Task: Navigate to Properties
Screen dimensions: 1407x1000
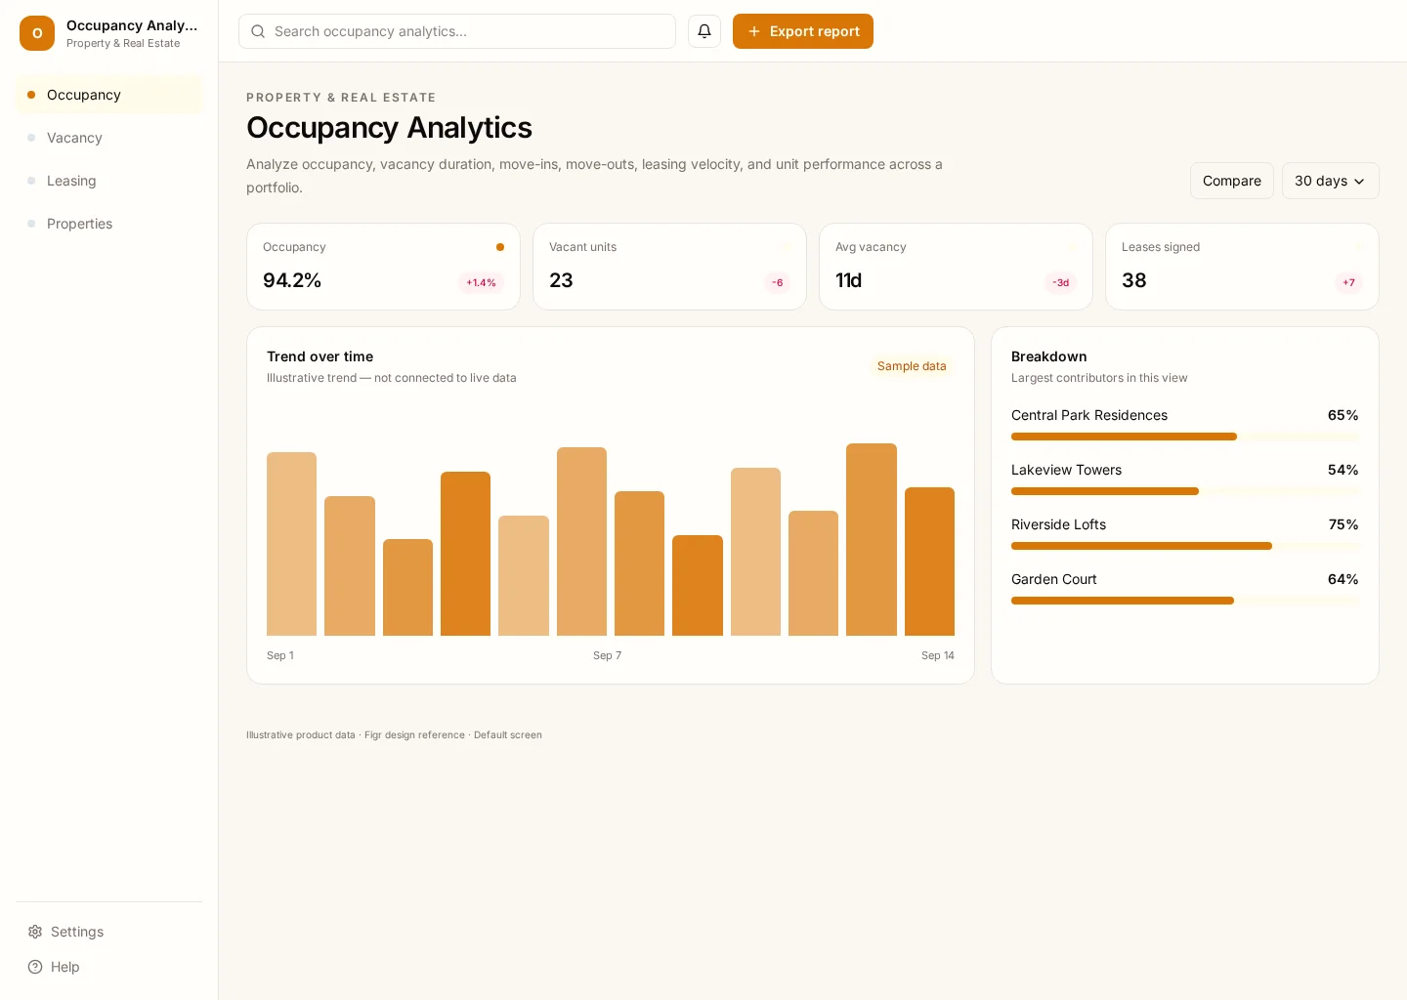Action: coord(109,224)
